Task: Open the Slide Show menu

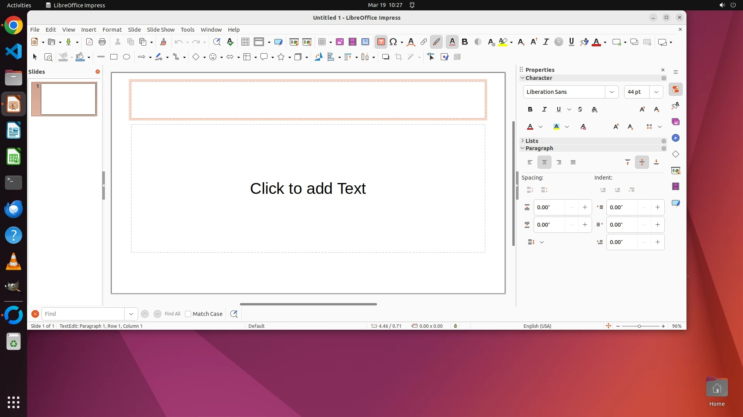Action: click(161, 30)
